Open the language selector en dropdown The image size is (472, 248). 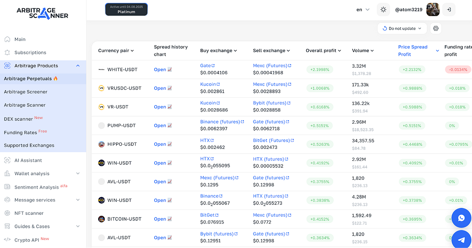pyautogui.click(x=363, y=10)
